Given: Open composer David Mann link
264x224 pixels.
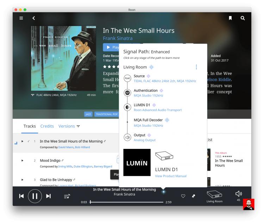Looking at the screenshot, I should pyautogui.click(x=66, y=147).
